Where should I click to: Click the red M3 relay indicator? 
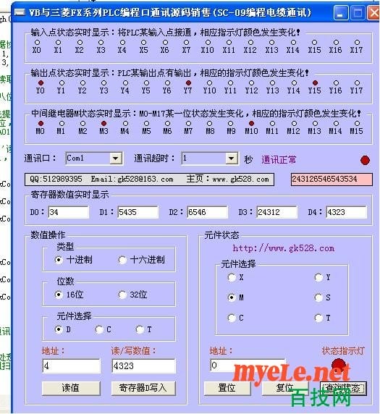104,123
